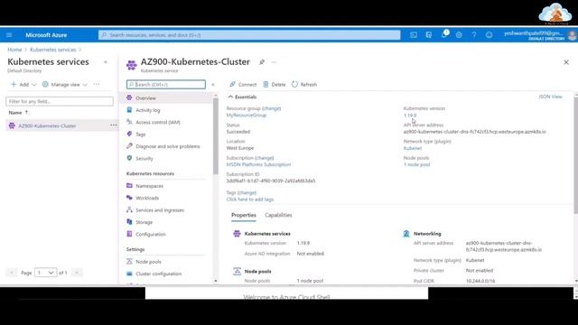Click the Delete button
578x325 pixels.
point(275,84)
